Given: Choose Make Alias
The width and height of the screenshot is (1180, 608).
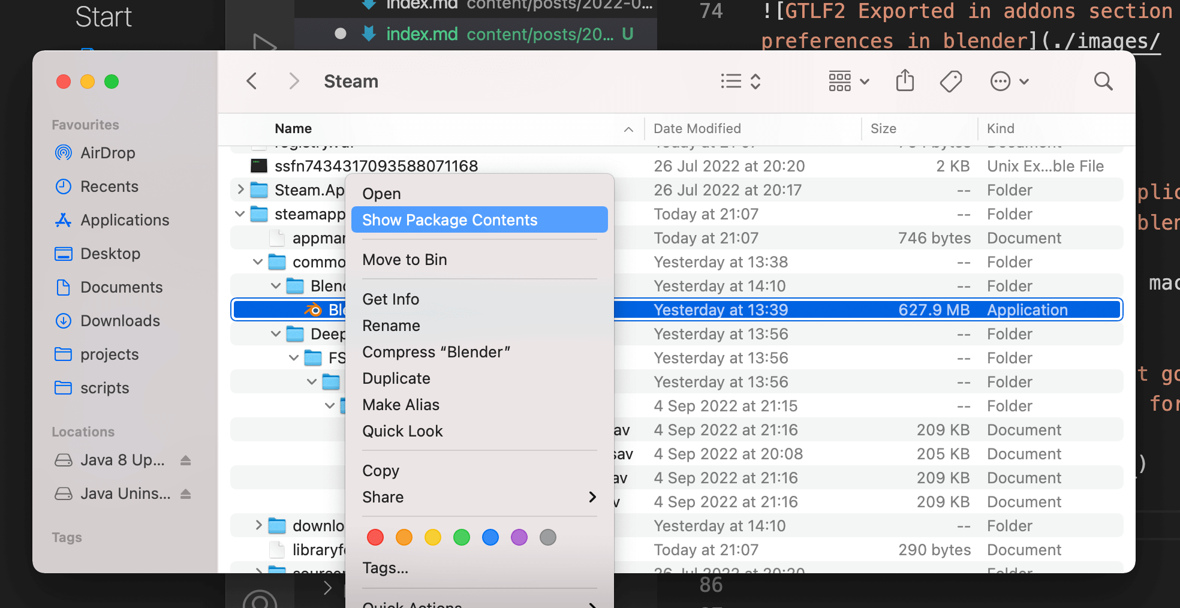Looking at the screenshot, I should click(480, 405).
